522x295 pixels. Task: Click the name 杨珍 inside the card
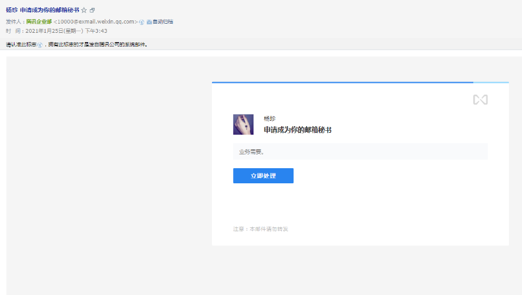[270, 118]
